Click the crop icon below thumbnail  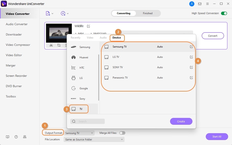tap(59, 45)
